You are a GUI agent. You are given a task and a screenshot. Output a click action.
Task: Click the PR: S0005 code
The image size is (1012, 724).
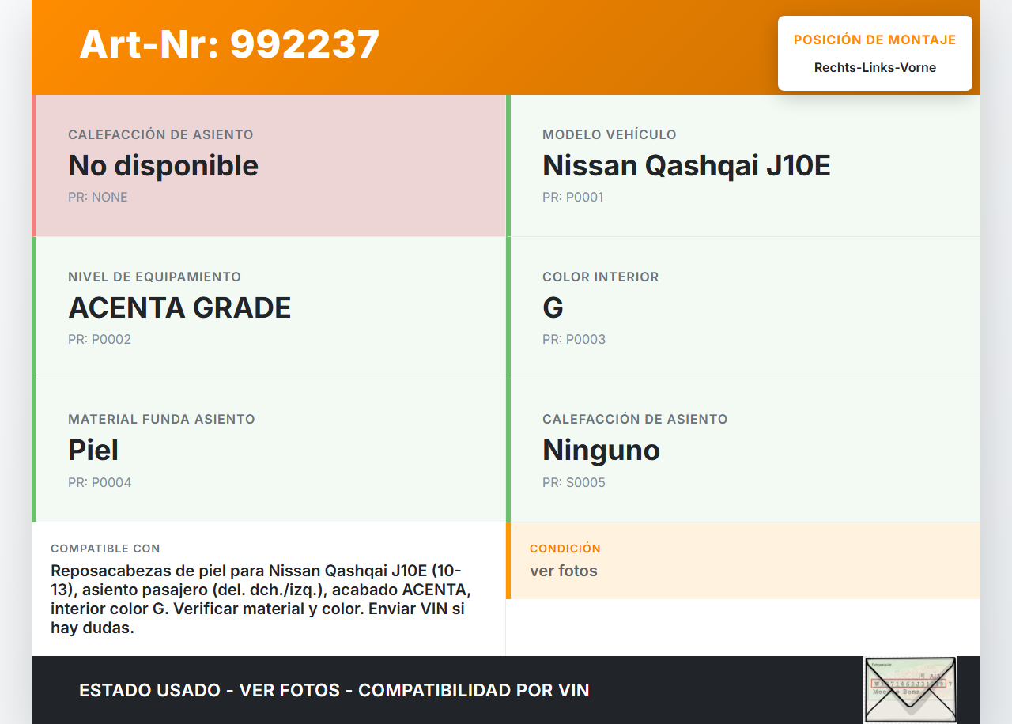click(x=574, y=482)
